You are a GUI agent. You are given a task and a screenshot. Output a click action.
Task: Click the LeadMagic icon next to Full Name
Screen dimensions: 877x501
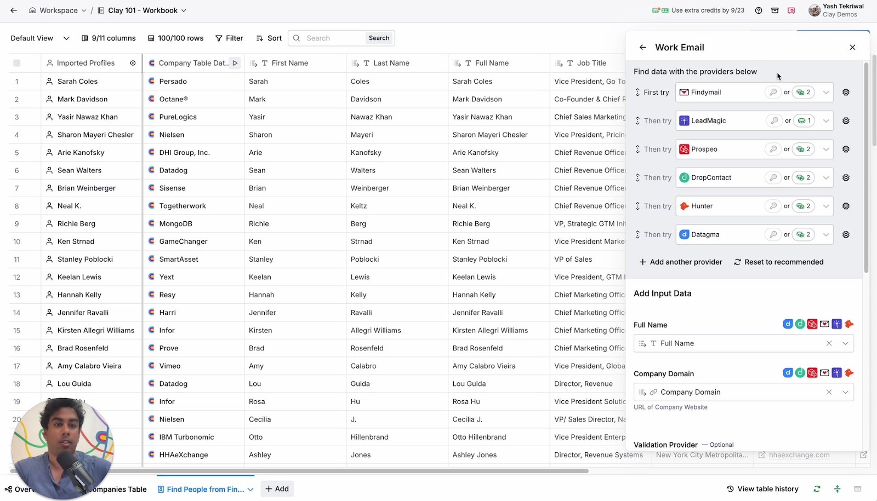tap(837, 324)
